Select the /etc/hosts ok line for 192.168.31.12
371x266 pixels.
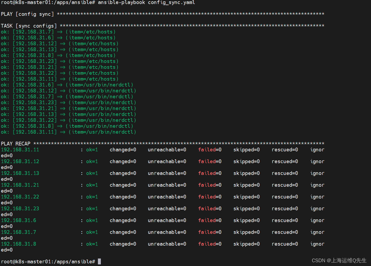[60, 44]
